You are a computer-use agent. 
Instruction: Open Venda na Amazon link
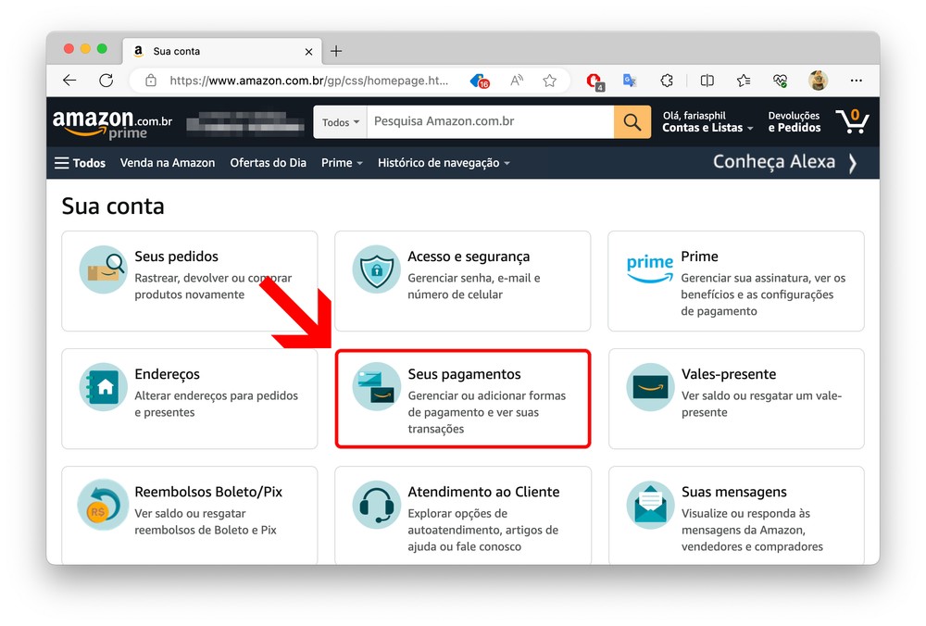168,163
